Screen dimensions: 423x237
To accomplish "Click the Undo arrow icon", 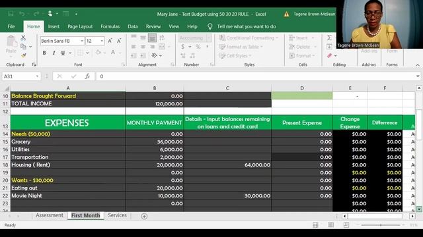I will (x=22, y=14).
